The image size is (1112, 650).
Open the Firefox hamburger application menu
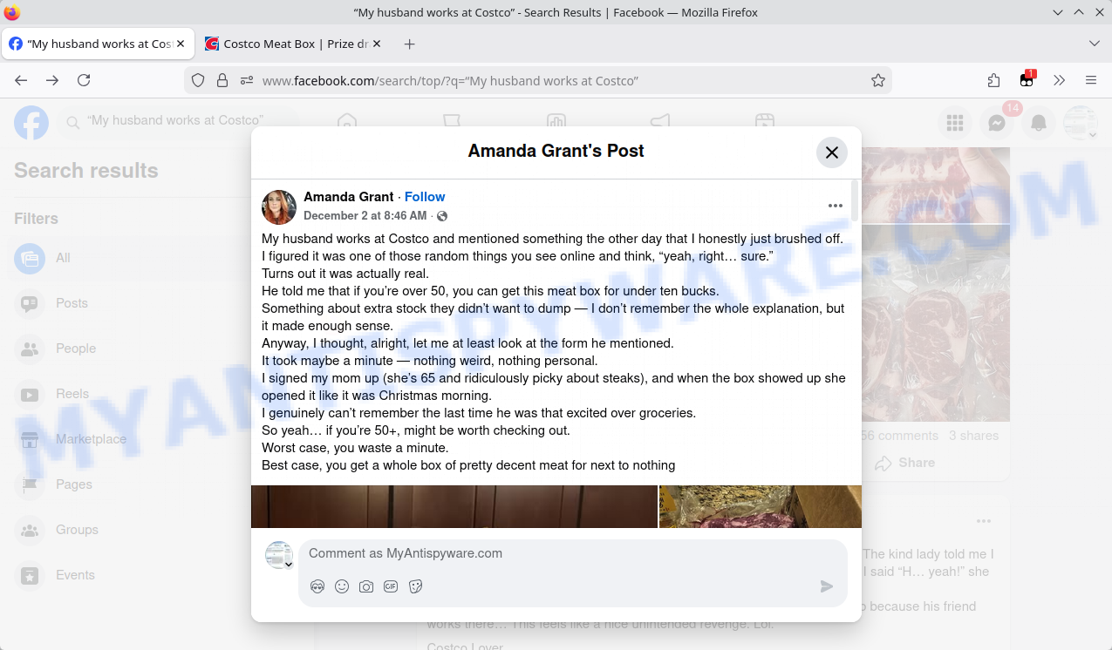point(1090,80)
